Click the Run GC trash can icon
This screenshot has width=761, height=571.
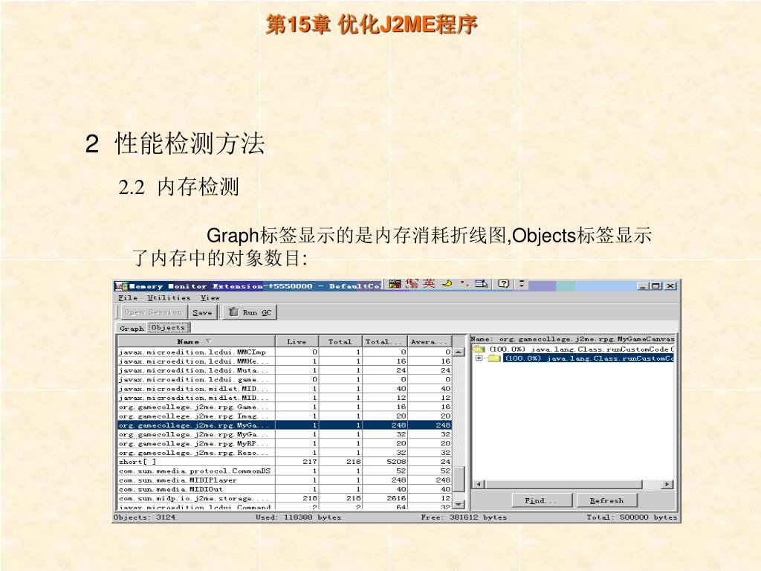233,312
